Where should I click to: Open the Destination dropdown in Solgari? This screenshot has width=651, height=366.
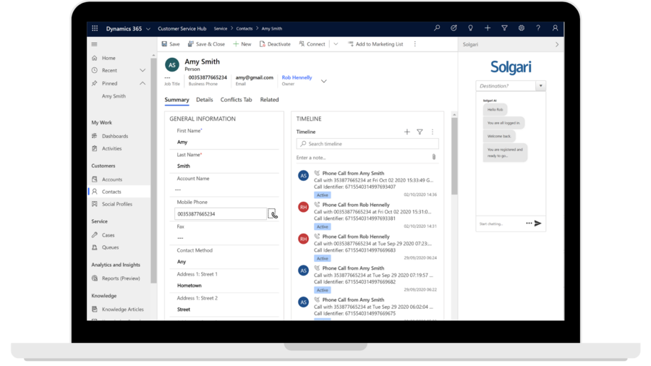(541, 86)
